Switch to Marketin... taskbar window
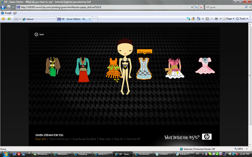 click(62, 154)
